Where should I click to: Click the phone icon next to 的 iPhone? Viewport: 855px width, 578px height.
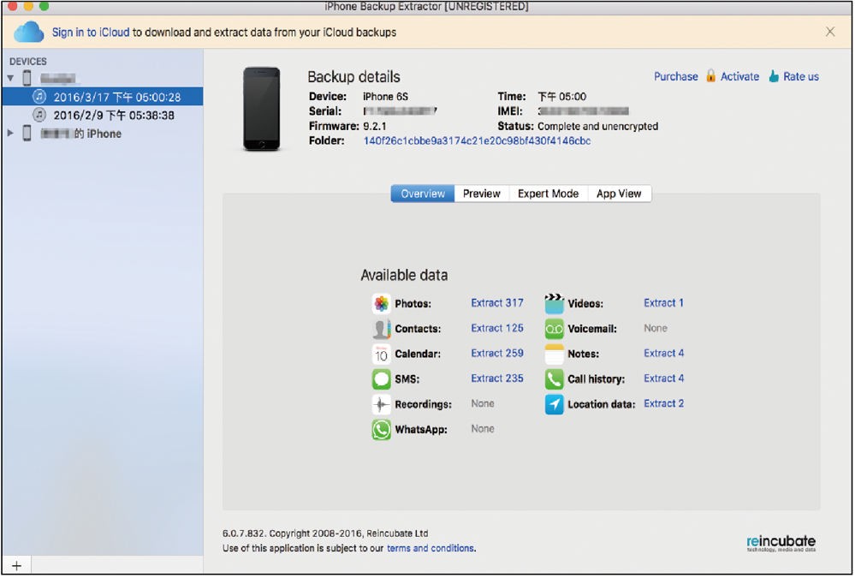[x=27, y=134]
